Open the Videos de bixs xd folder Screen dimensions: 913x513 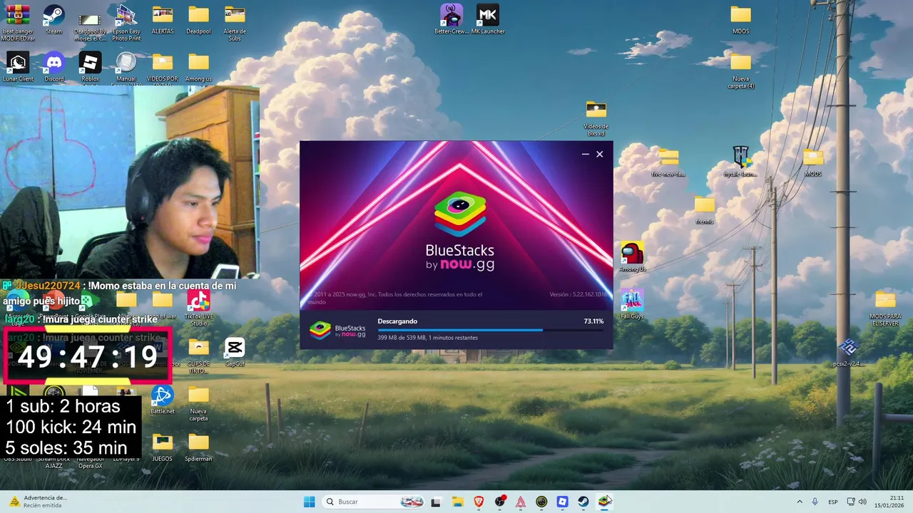(x=596, y=118)
